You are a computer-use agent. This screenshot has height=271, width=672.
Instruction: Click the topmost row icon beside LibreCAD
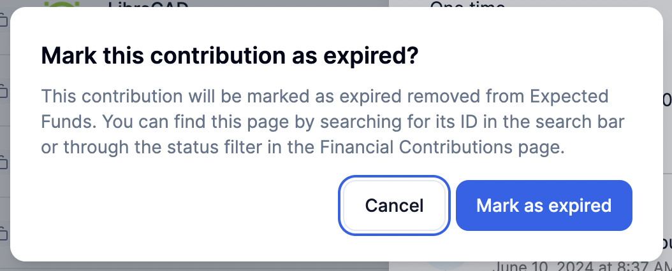click(x=3, y=21)
